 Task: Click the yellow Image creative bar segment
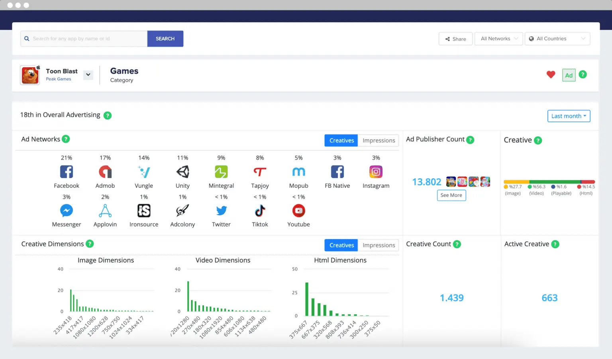coord(517,181)
